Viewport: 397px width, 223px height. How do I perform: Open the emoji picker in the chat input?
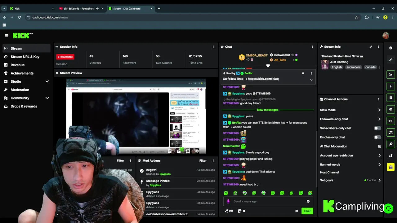(308, 201)
